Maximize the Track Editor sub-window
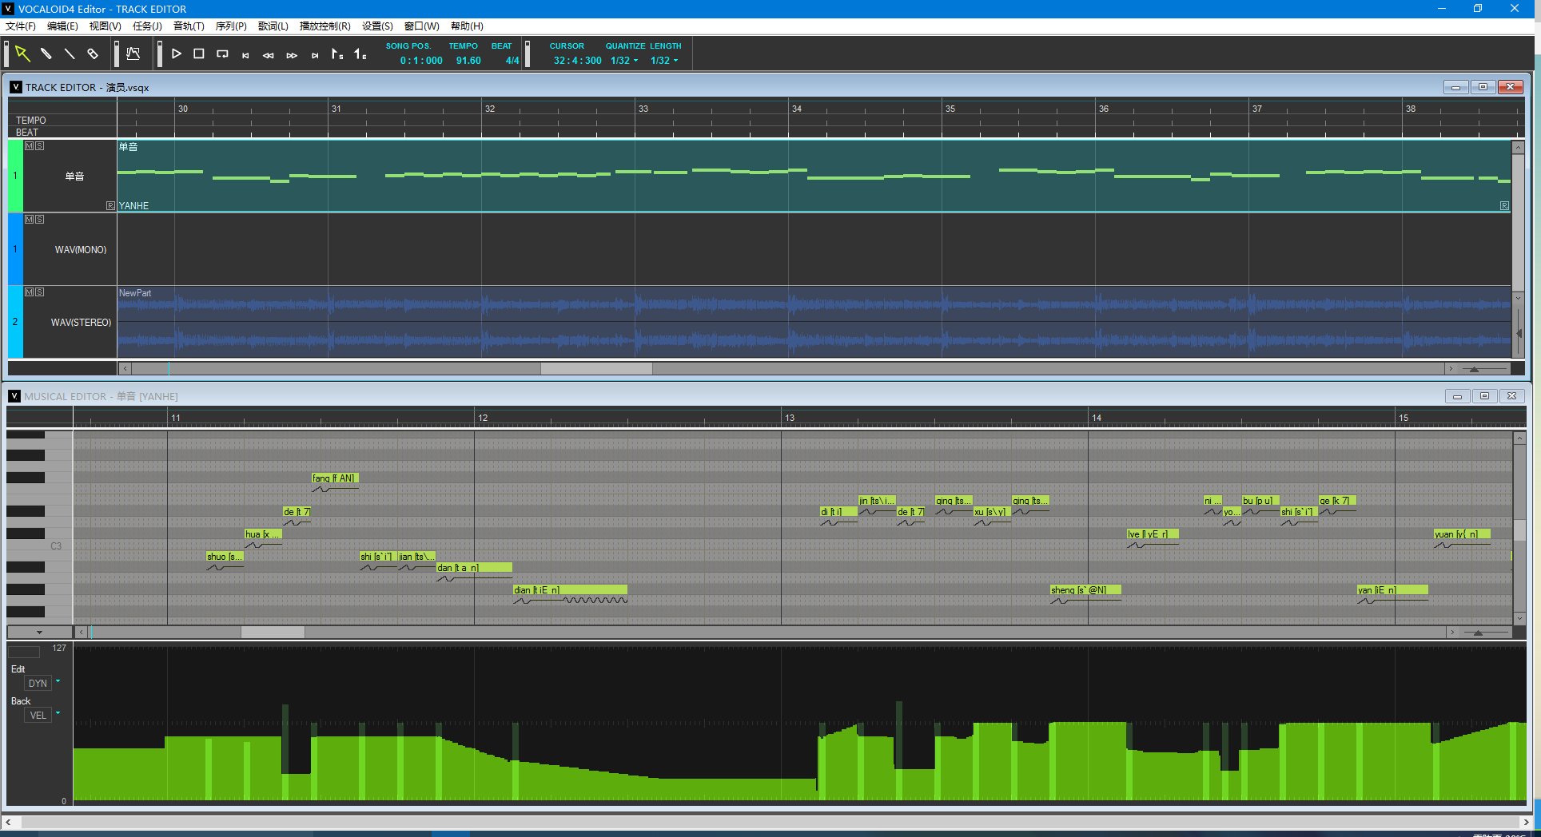This screenshot has height=837, width=1541. point(1483,87)
